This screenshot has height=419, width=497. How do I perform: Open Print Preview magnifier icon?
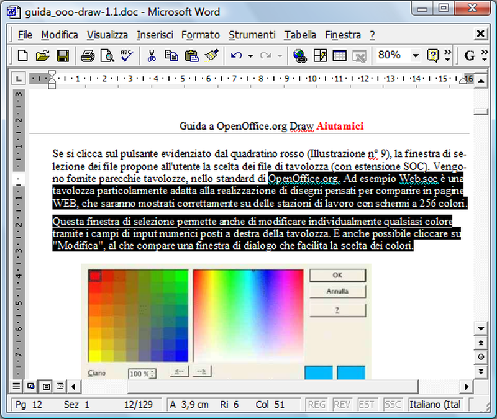click(107, 55)
